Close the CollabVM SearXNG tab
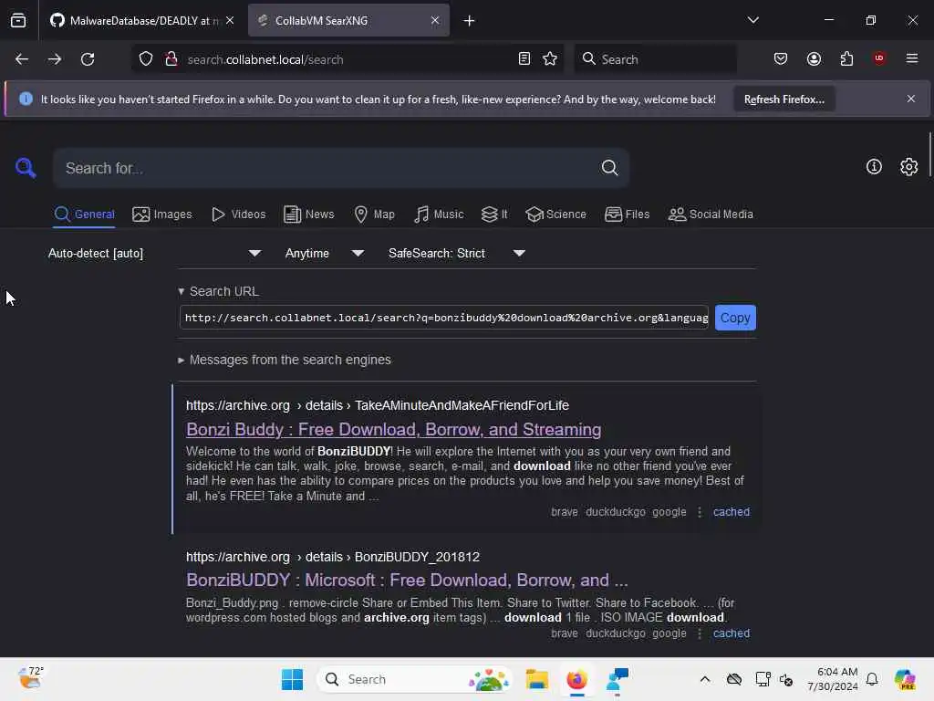934x701 pixels. [x=435, y=20]
